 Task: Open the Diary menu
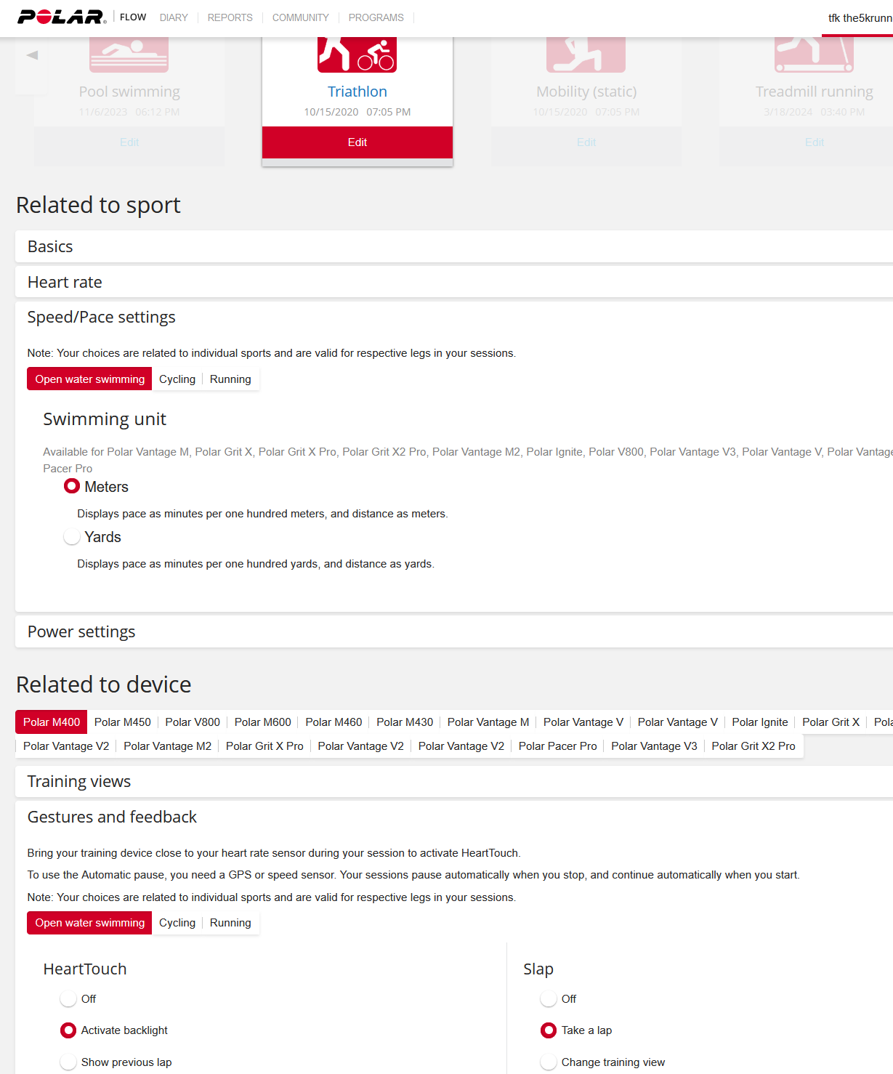pyautogui.click(x=174, y=17)
